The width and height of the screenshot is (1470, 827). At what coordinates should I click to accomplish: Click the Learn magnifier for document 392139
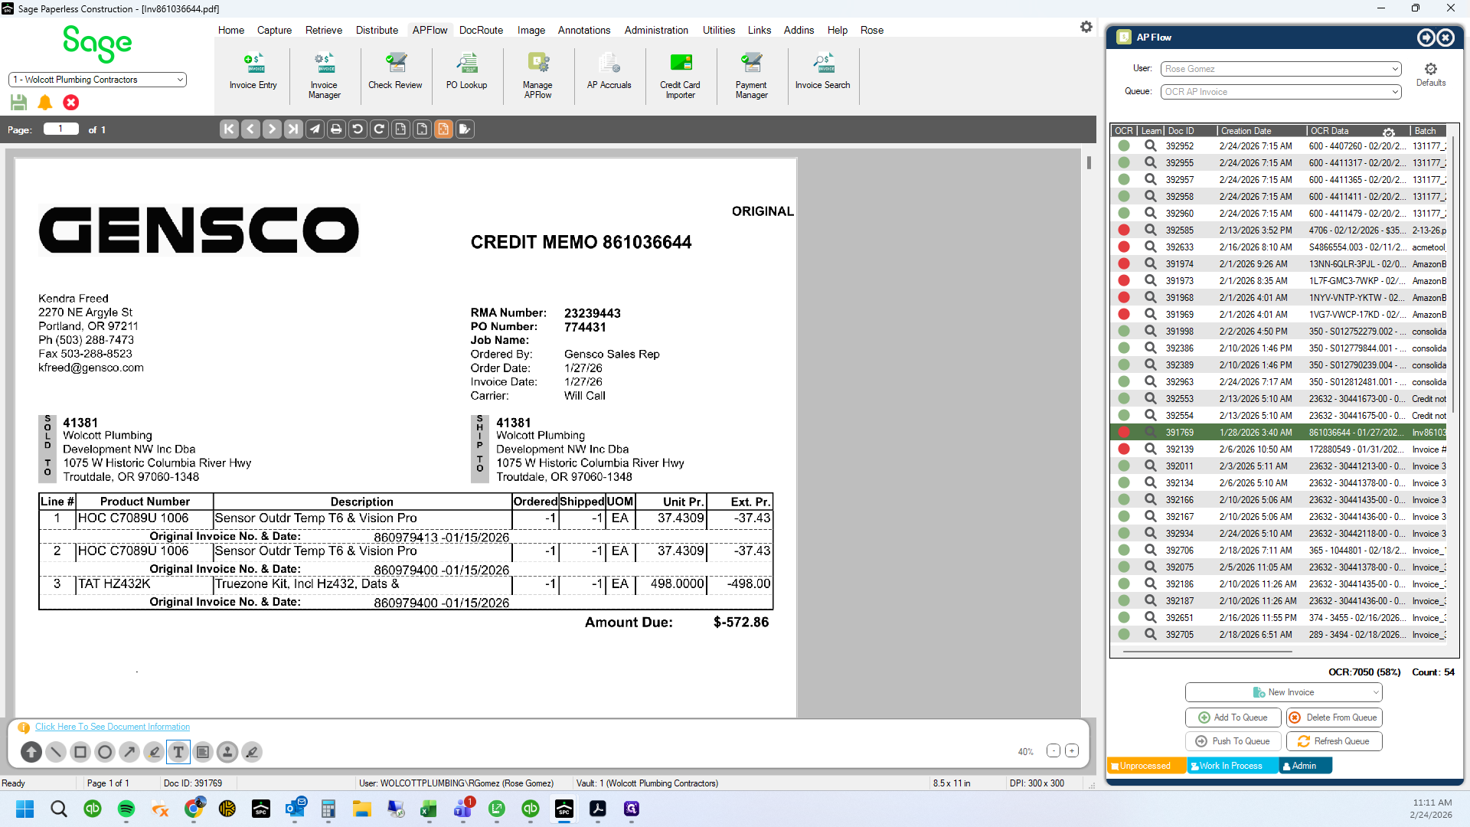click(x=1150, y=449)
